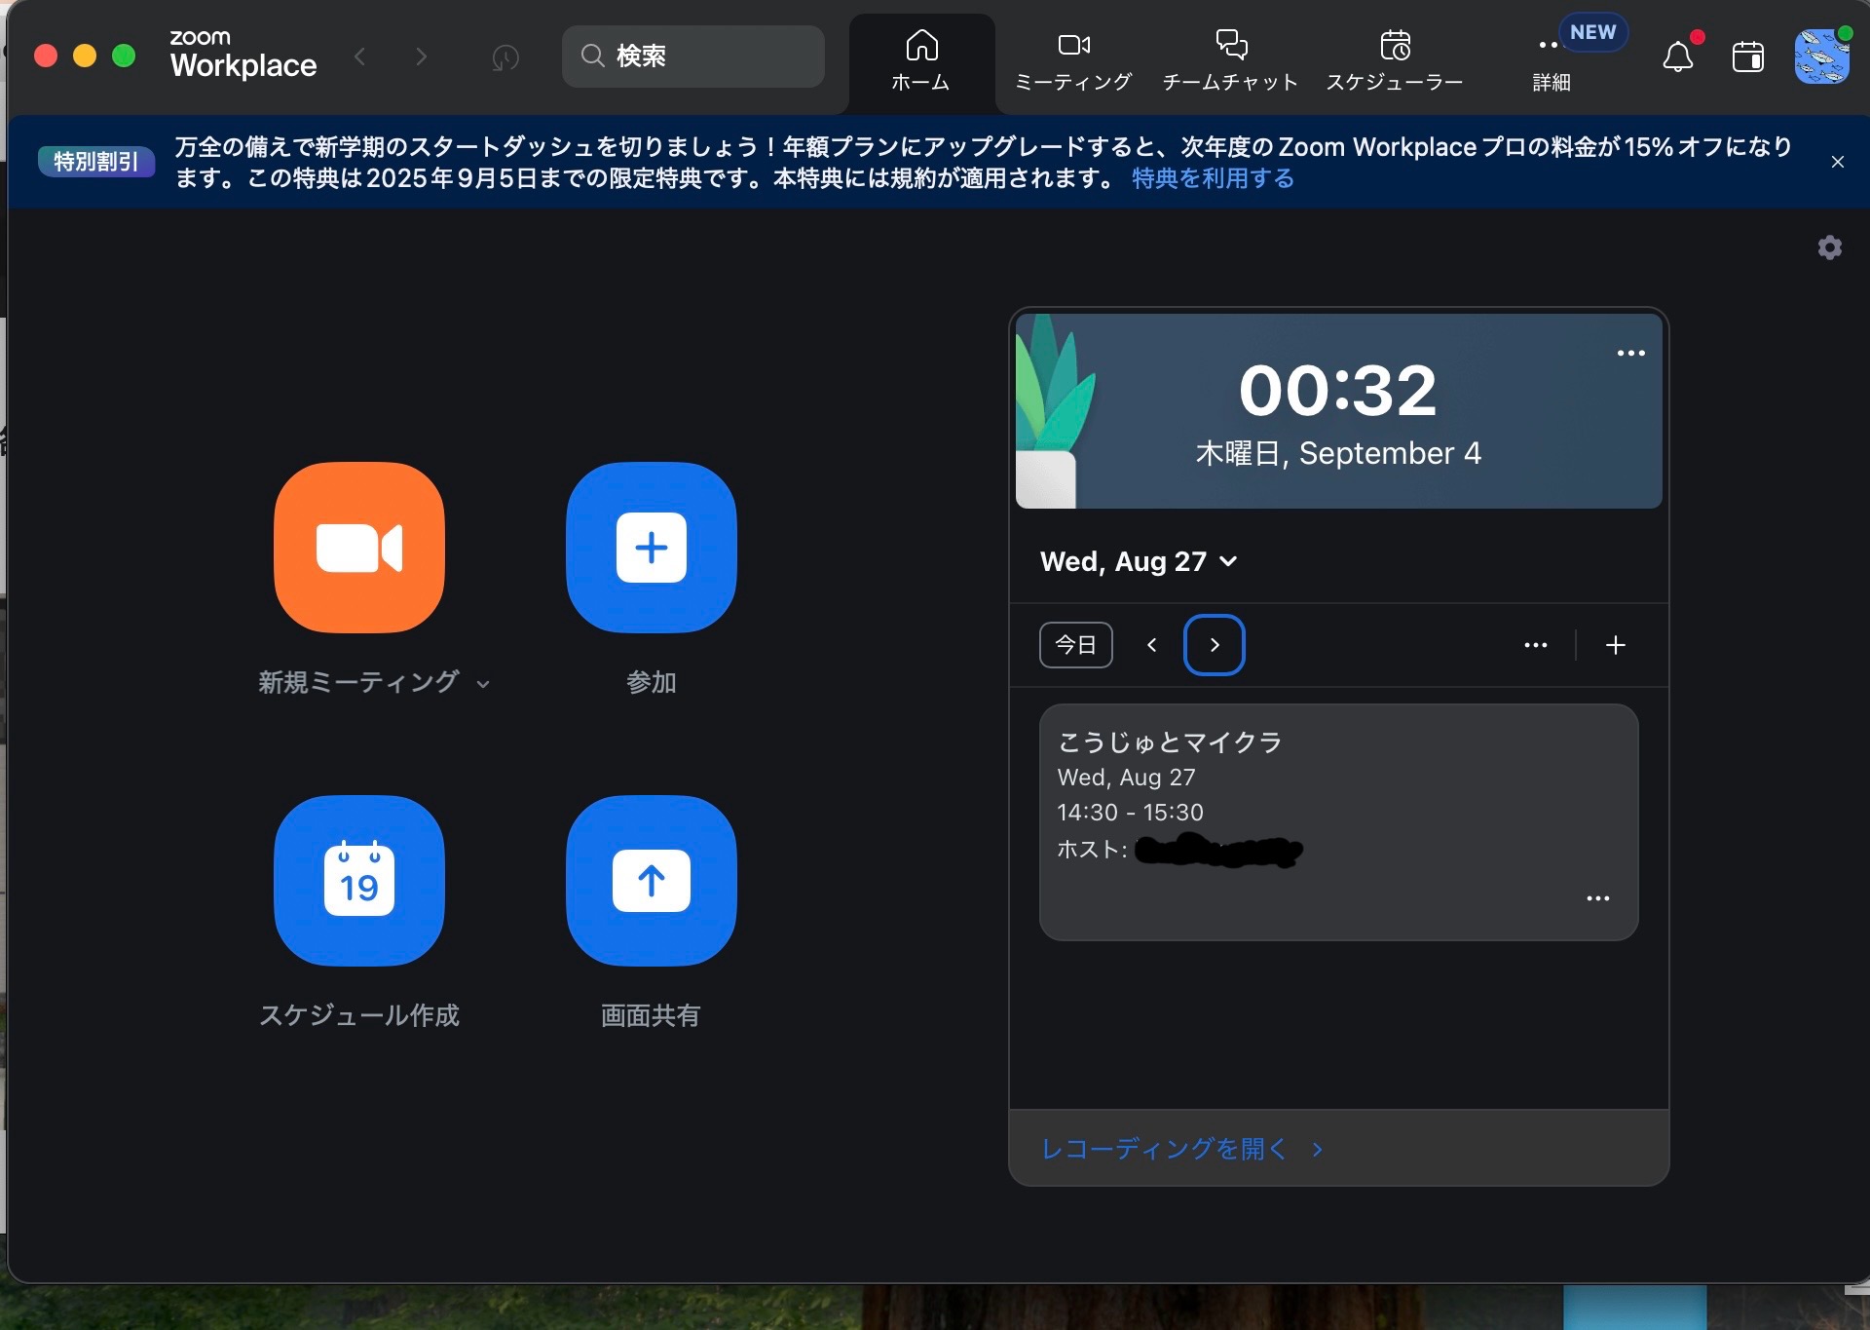Image resolution: width=1870 pixels, height=1330 pixels.
Task: Add new event with plus icon
Action: (1616, 645)
